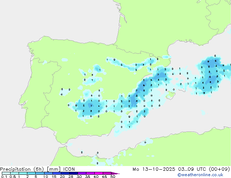Click the 'ICON' model name label

coord(69,169)
